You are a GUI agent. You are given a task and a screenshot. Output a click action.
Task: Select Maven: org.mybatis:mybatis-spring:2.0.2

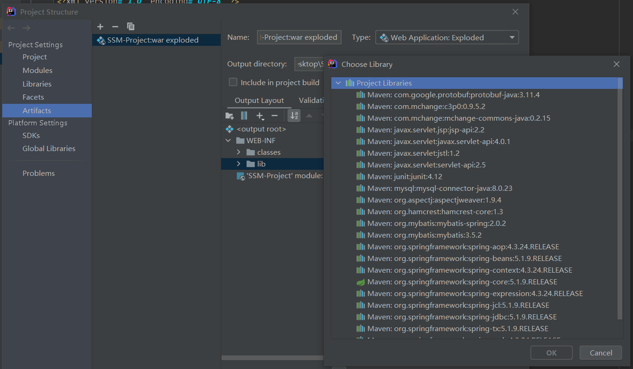[437, 224]
